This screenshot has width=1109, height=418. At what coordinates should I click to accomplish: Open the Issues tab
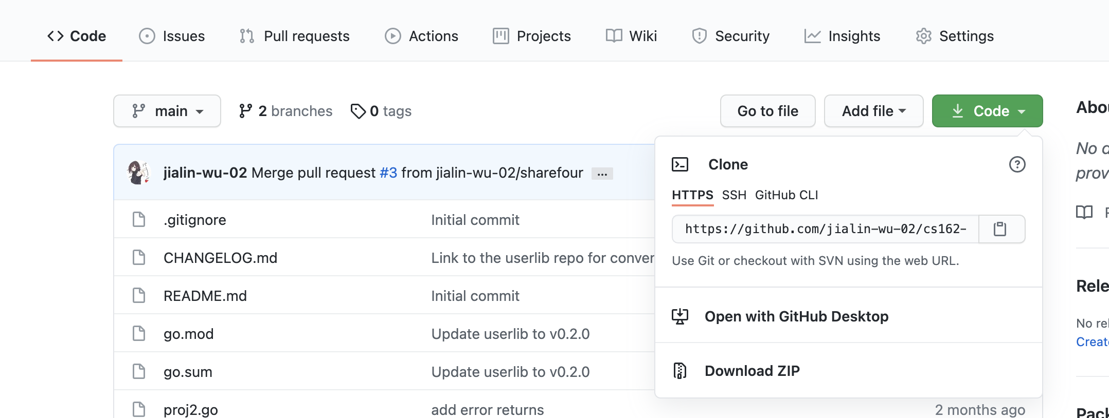[172, 36]
